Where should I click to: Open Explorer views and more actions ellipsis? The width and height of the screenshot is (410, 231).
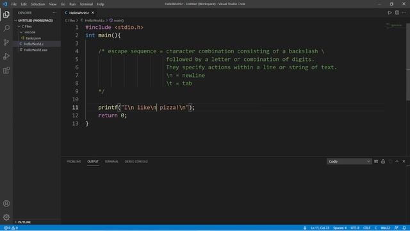pyautogui.click(x=54, y=13)
